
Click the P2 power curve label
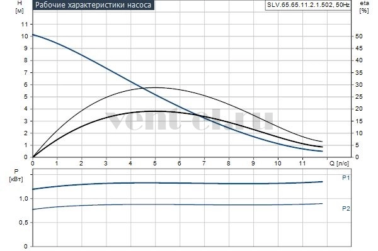tap(346, 209)
